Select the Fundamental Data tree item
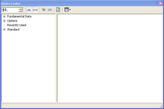The image size is (164, 109). coord(19,16)
